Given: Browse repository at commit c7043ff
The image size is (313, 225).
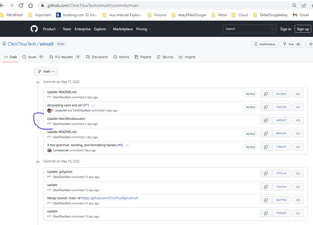Looking at the screenshot, I should pyautogui.click(x=298, y=147).
